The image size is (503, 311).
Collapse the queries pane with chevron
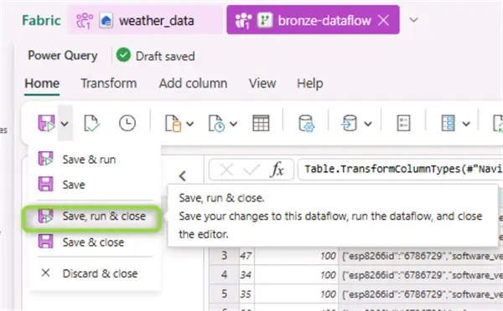click(182, 176)
